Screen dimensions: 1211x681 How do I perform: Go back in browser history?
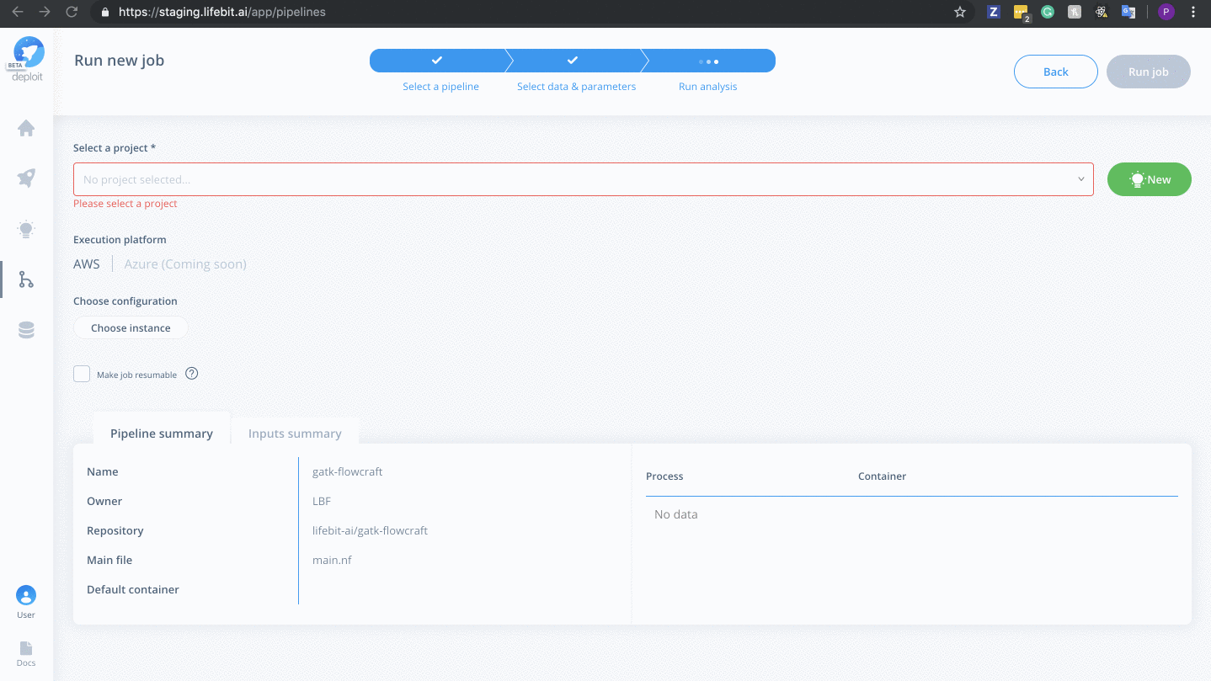pos(18,12)
